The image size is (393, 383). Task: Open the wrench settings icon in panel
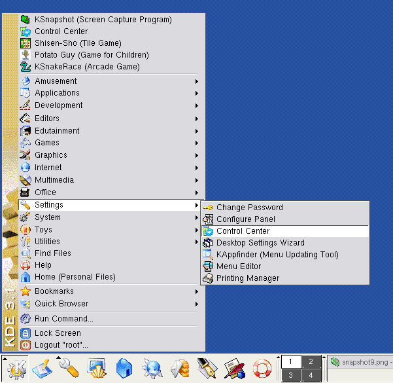[x=69, y=368]
